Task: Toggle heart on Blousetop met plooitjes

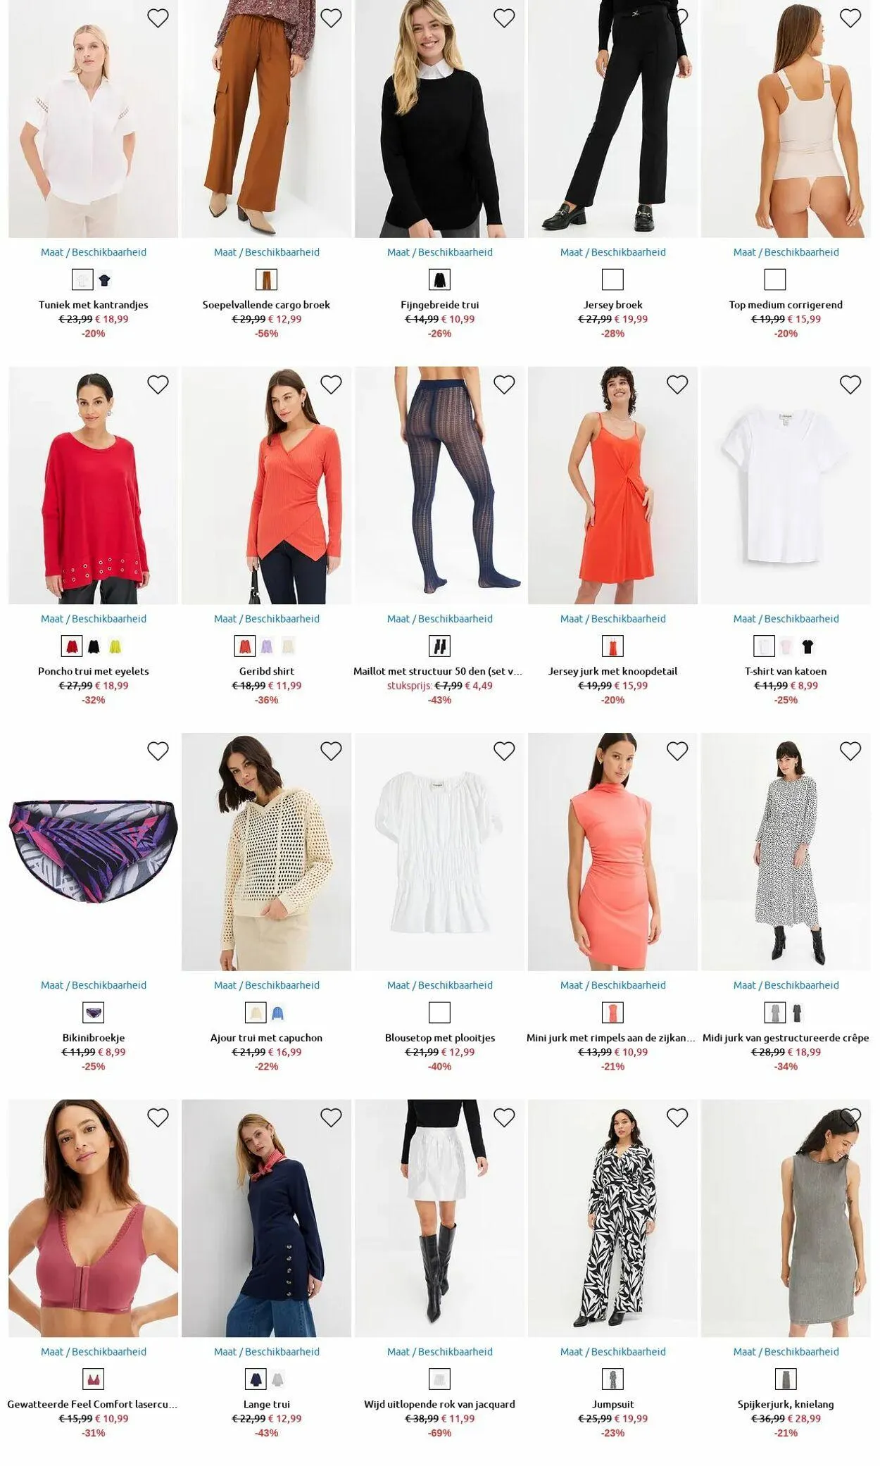Action: 504,751
